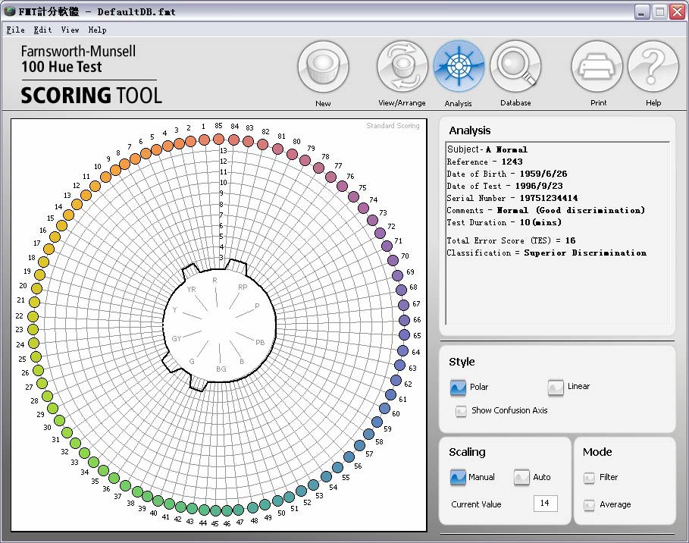
Task: Click the New test toolbar icon
Action: point(323,67)
